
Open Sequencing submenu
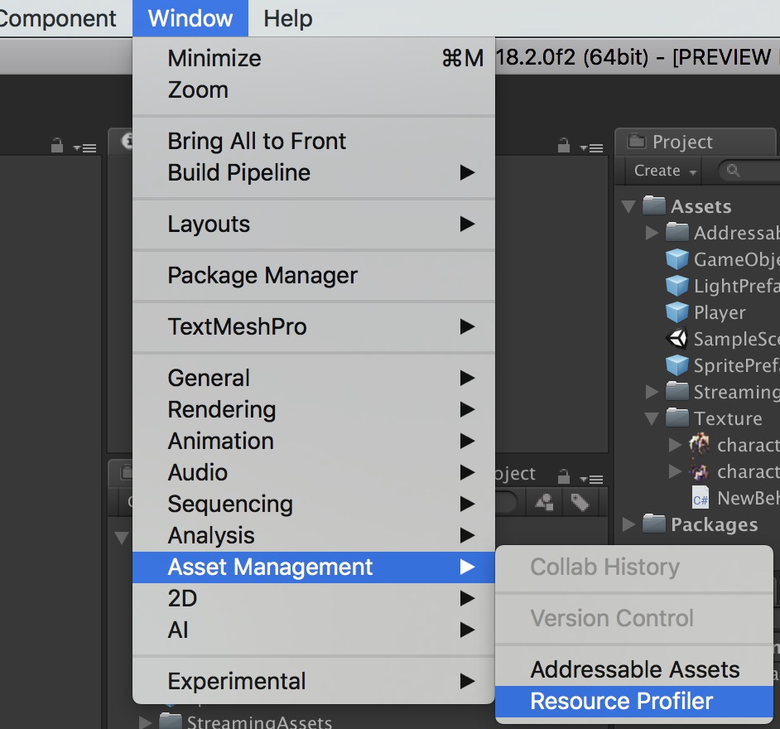point(313,504)
